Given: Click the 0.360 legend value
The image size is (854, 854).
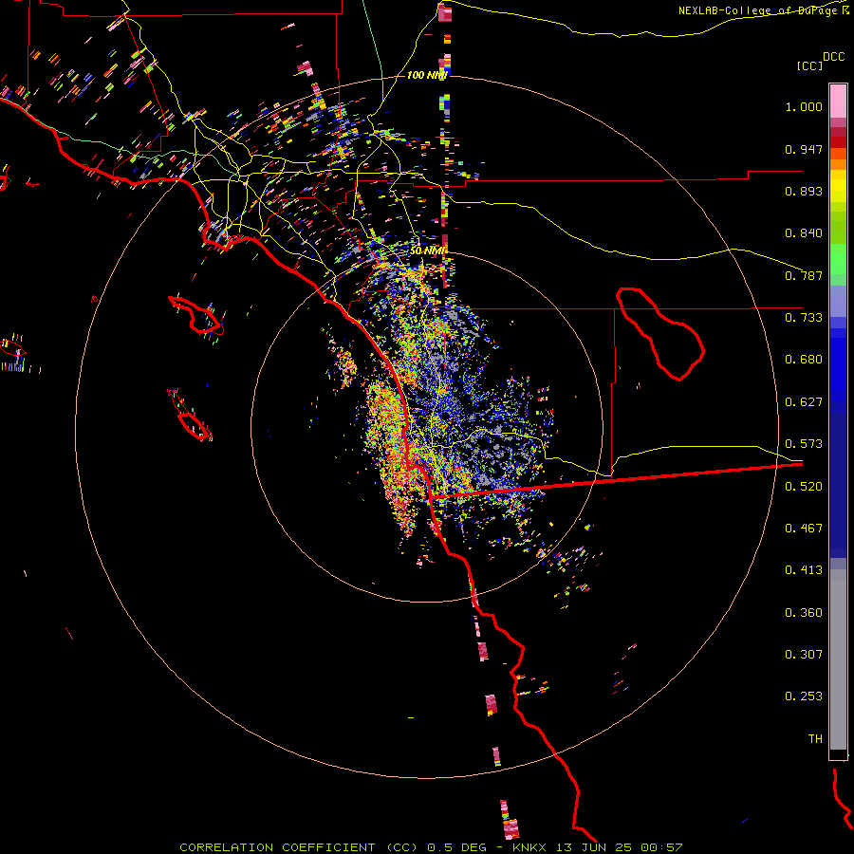Looking at the screenshot, I should (804, 613).
